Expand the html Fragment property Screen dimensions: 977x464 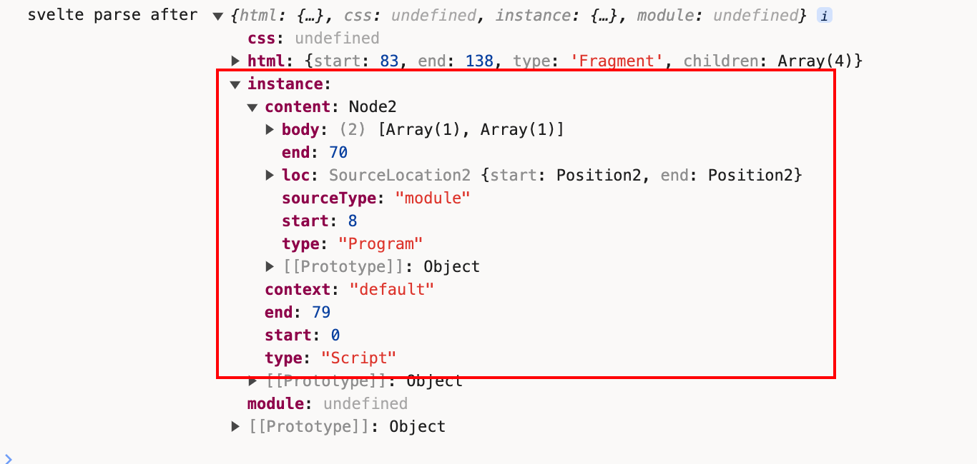(235, 61)
